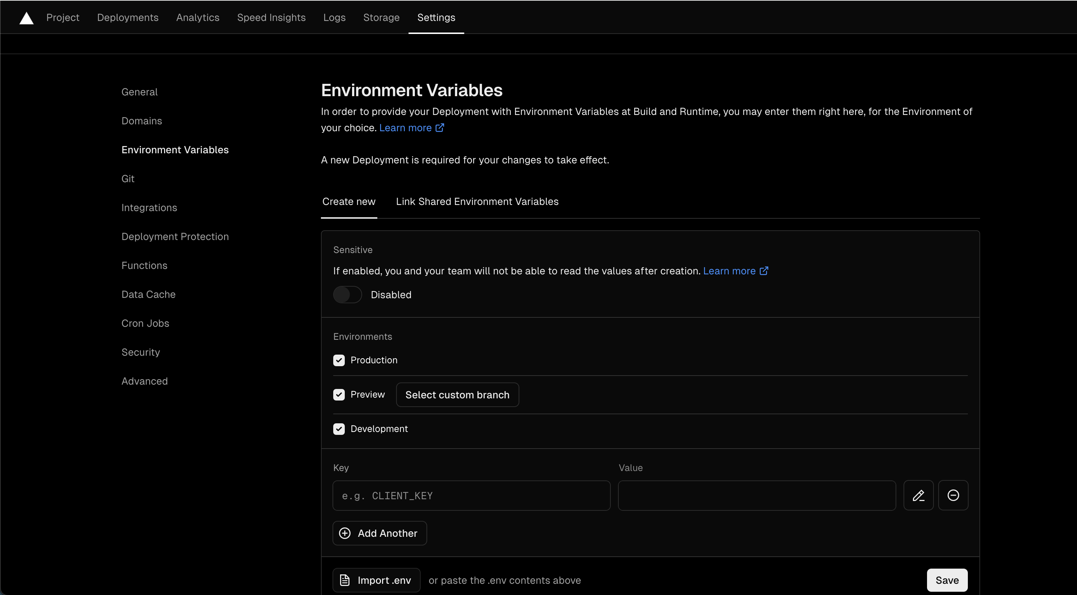Click the Save button

pos(947,580)
